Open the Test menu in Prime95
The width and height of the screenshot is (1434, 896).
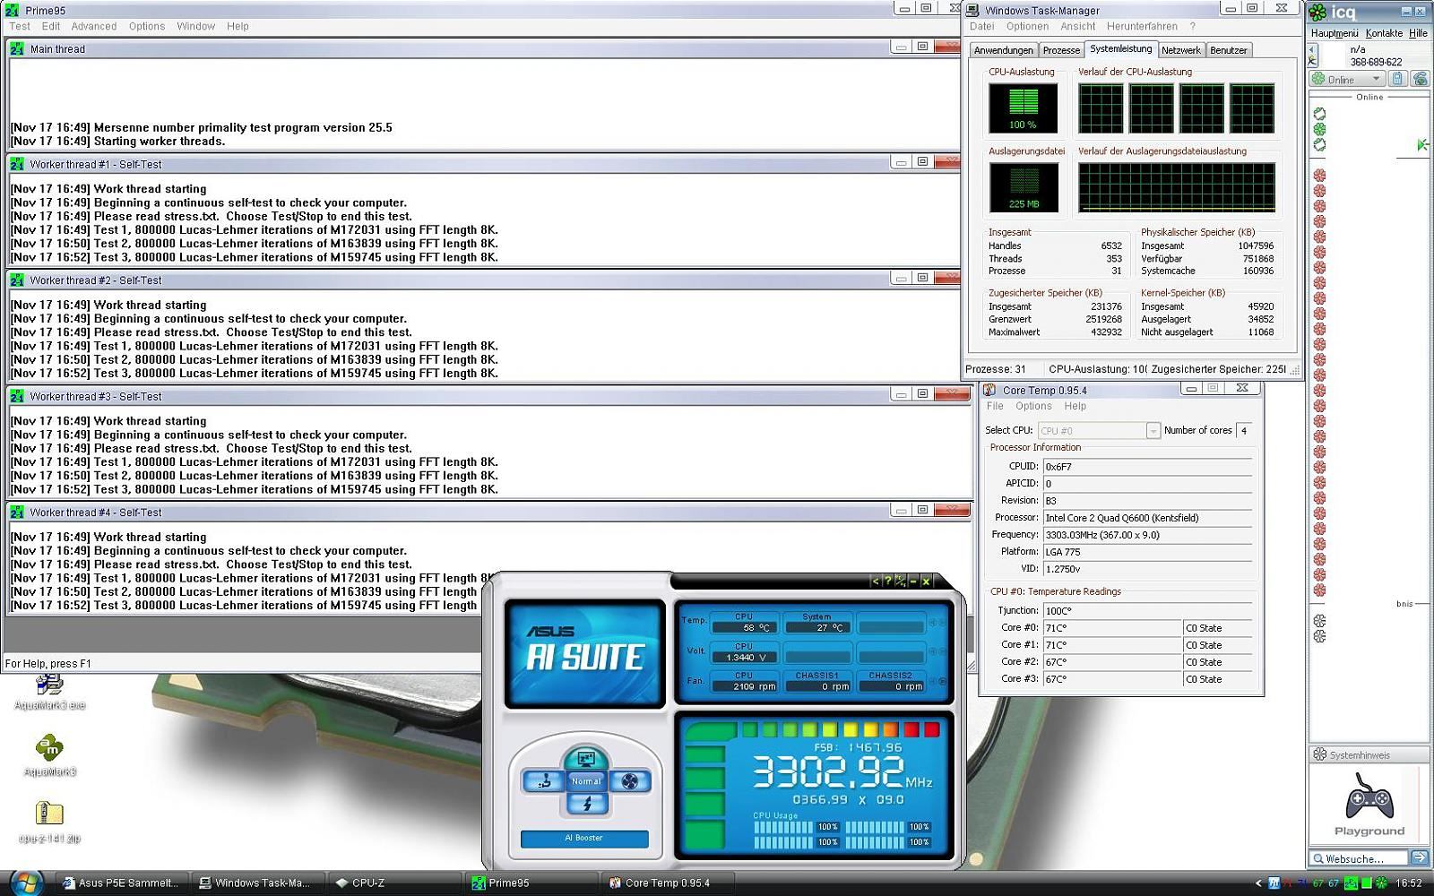click(x=20, y=26)
